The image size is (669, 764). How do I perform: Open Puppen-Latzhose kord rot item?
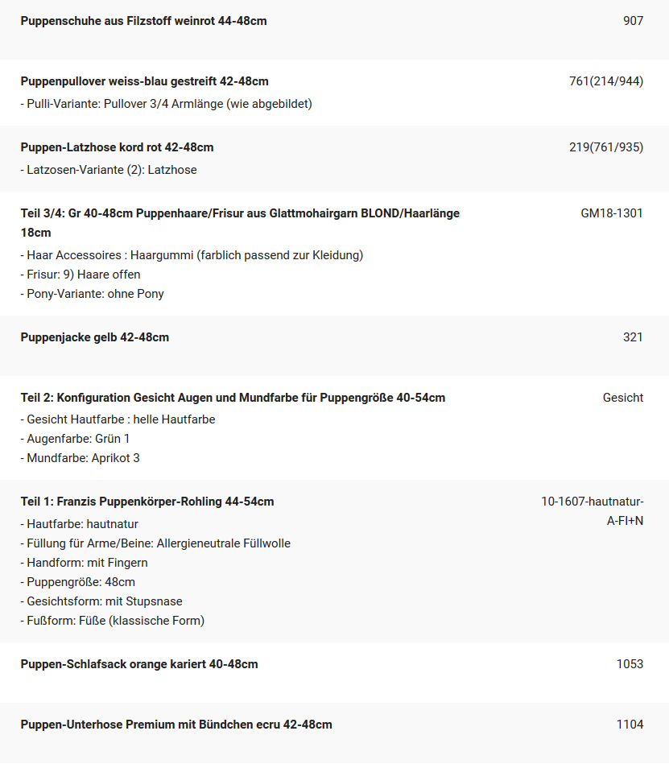point(117,147)
